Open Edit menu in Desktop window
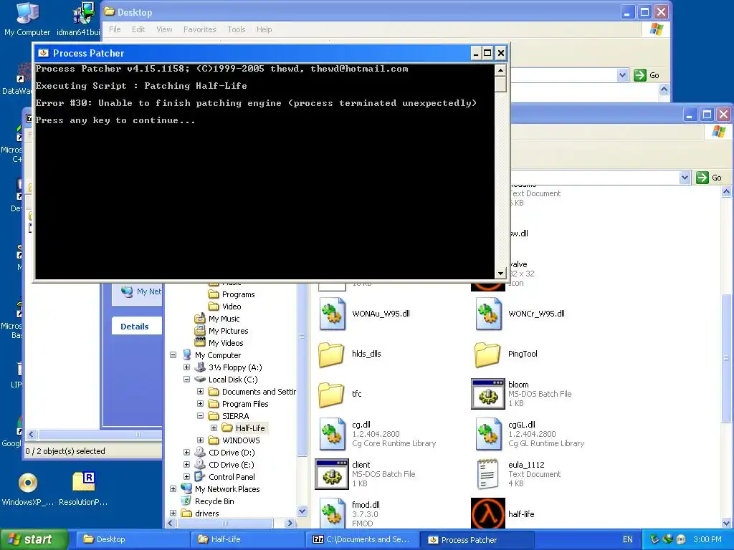 click(x=138, y=29)
